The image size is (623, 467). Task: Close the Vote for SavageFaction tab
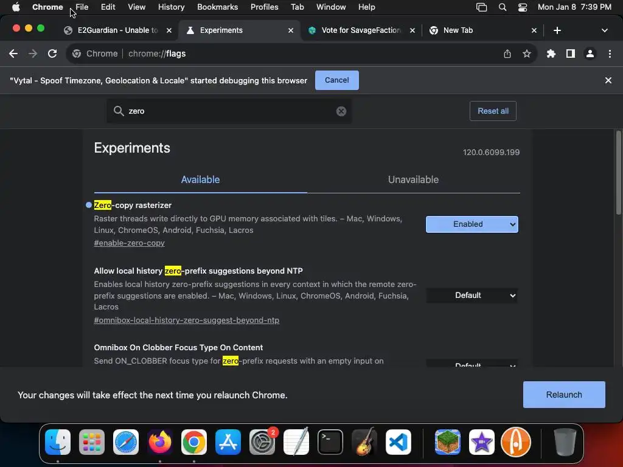point(412,30)
